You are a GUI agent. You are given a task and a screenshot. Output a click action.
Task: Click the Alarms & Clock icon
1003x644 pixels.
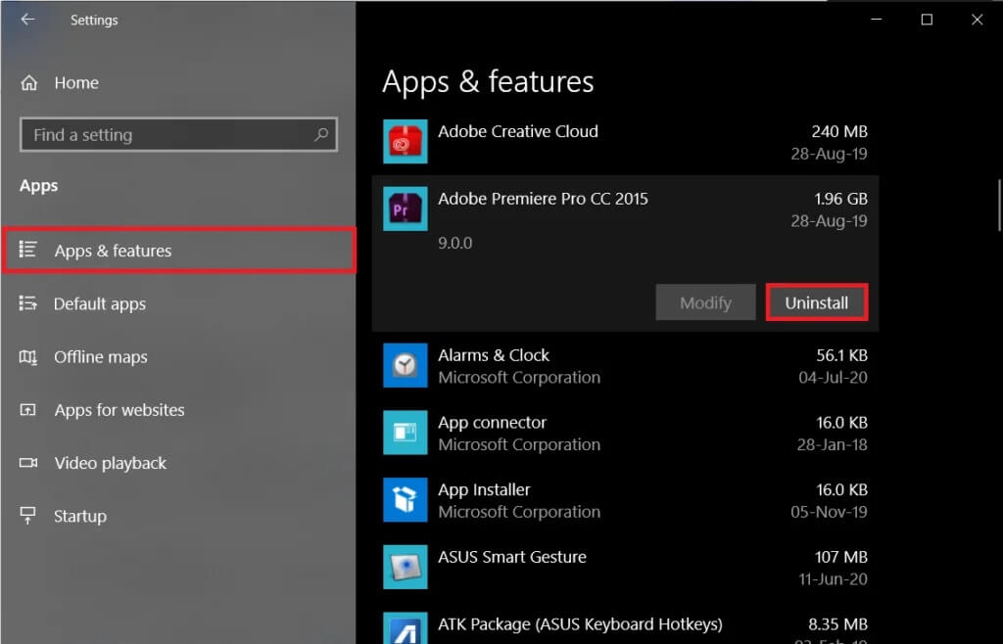click(405, 365)
